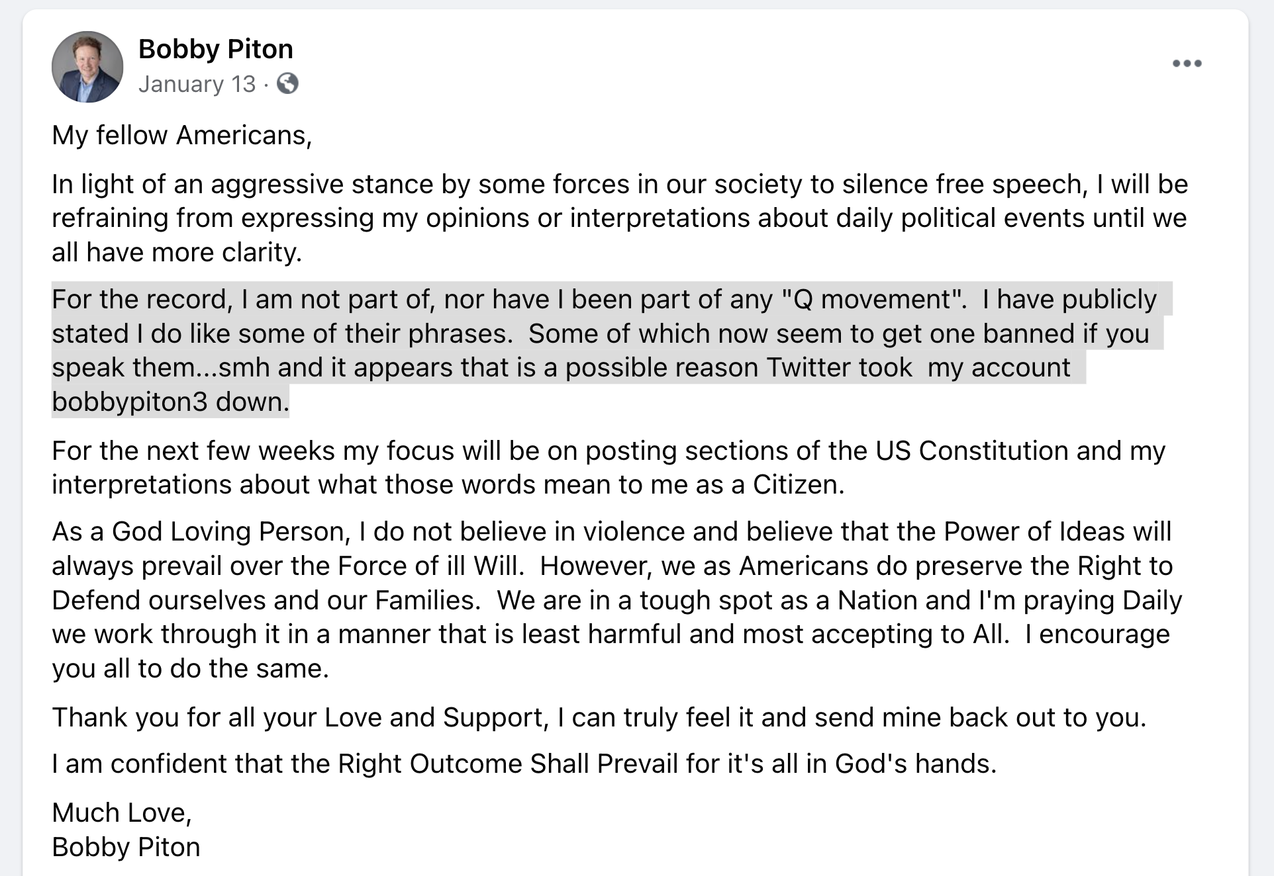Click Bobby Piton's circular profile avatar
The width and height of the screenshot is (1274, 876).
point(87,67)
